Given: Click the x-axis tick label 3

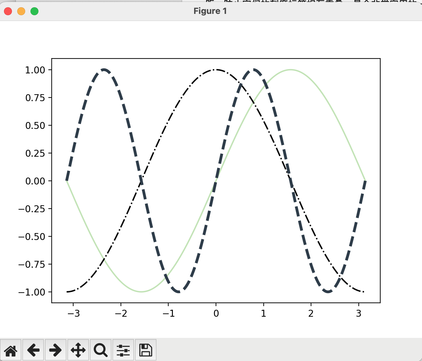Looking at the screenshot, I should 358,313.
